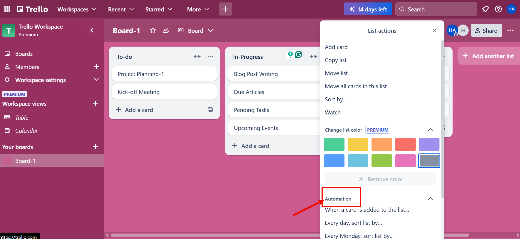Screen dimensions: 520x239
Task: Click Add another list
Action: tap(489, 56)
